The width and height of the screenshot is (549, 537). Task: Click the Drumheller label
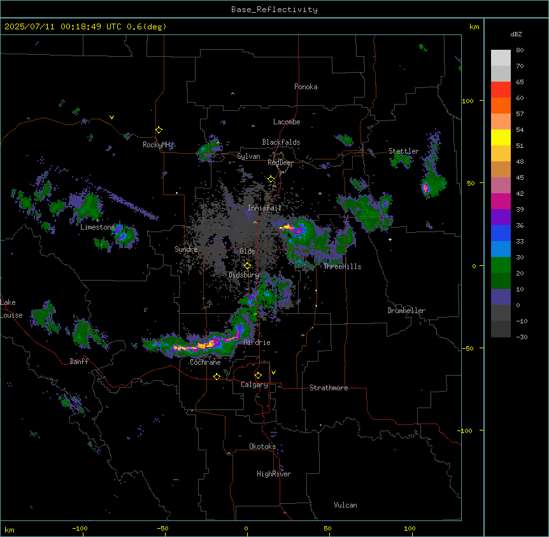click(x=406, y=311)
